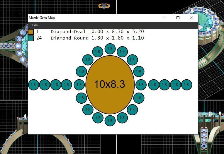This screenshot has height=154, width=224.
Task: Select the 'Diamond-Round 1.80 x 1.80 x 1.10' row text
Action: 97,38
